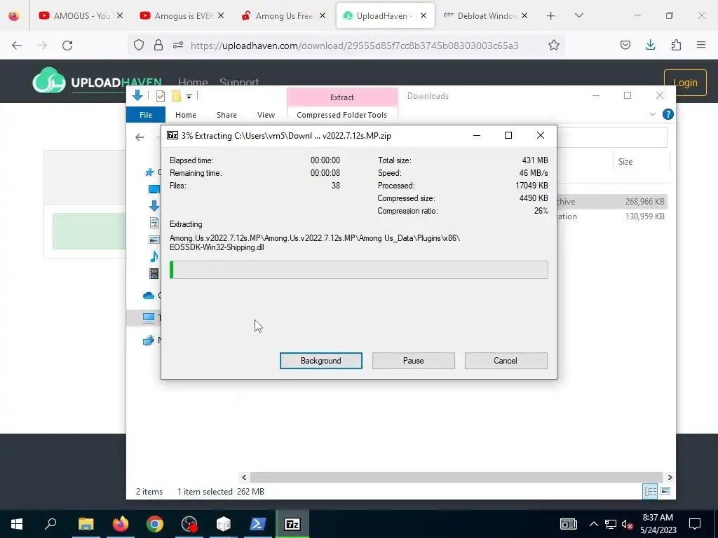718x538 pixels.
Task: Click the Explorer Properties quick access icon
Action: (161, 95)
